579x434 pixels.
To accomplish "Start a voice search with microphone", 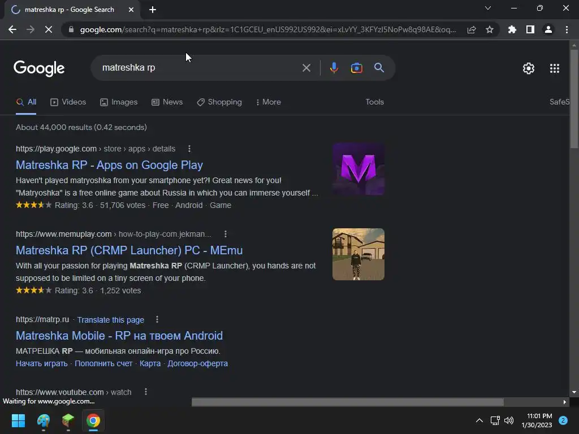I will click(x=334, y=68).
